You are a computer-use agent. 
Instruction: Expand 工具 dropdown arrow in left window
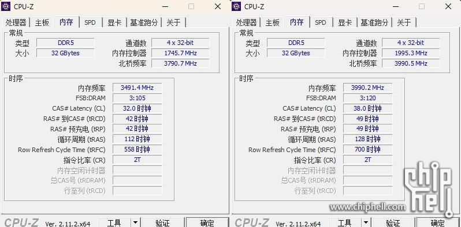(135, 222)
